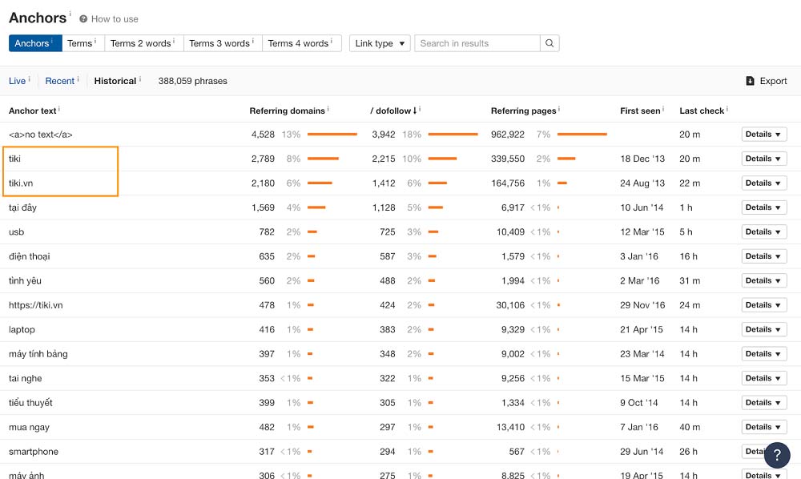The image size is (801, 479).
Task: Sort by Referring domains column
Action: tap(287, 111)
